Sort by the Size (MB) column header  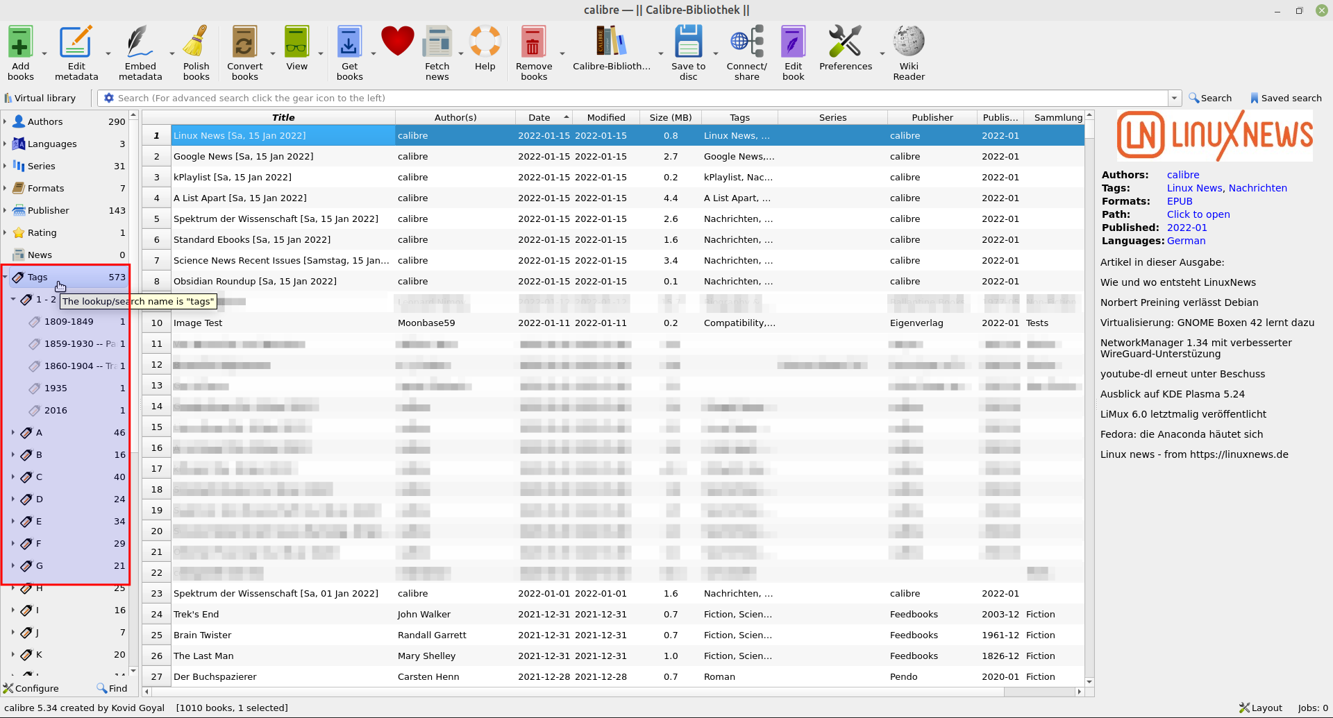671,117
